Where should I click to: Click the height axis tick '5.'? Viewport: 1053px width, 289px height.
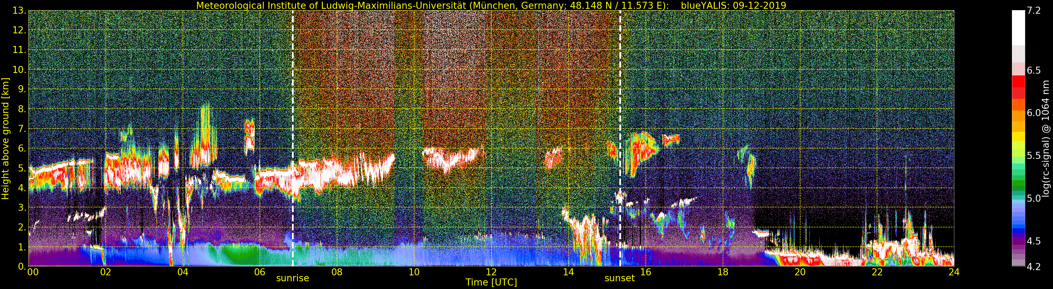tap(22, 168)
